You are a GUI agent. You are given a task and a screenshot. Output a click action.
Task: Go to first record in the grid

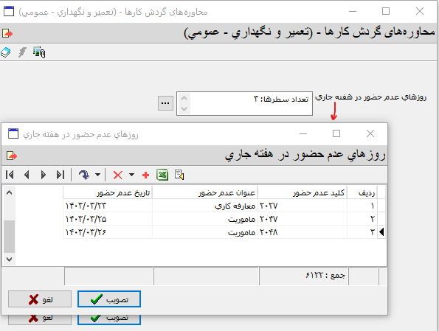pyautogui.click(x=10, y=175)
